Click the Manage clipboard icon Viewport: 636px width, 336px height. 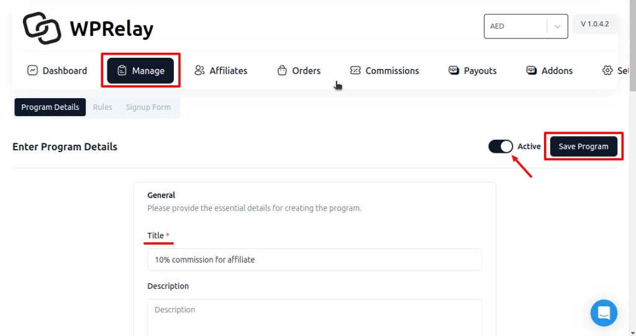point(122,70)
